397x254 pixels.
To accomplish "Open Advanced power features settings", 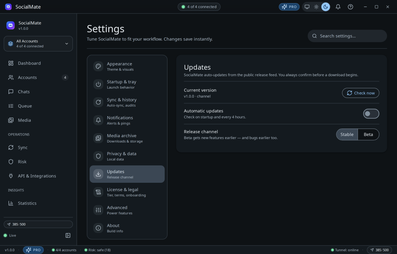I will click(127, 210).
